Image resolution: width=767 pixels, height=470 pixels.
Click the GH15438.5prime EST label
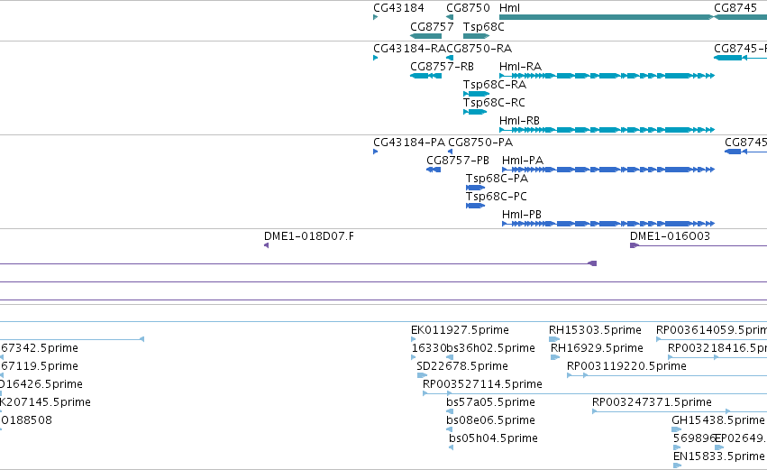[718, 421]
